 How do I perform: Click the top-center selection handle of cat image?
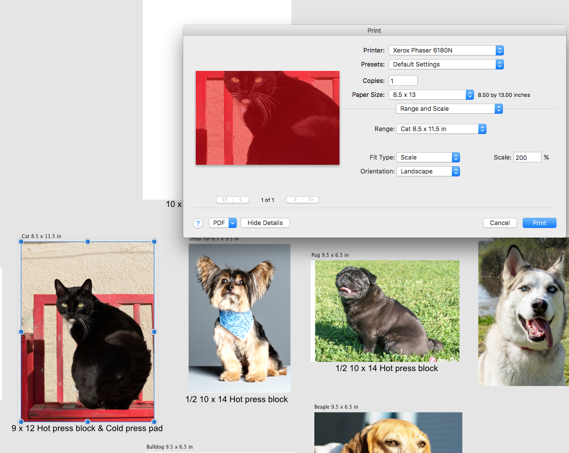[x=87, y=241]
